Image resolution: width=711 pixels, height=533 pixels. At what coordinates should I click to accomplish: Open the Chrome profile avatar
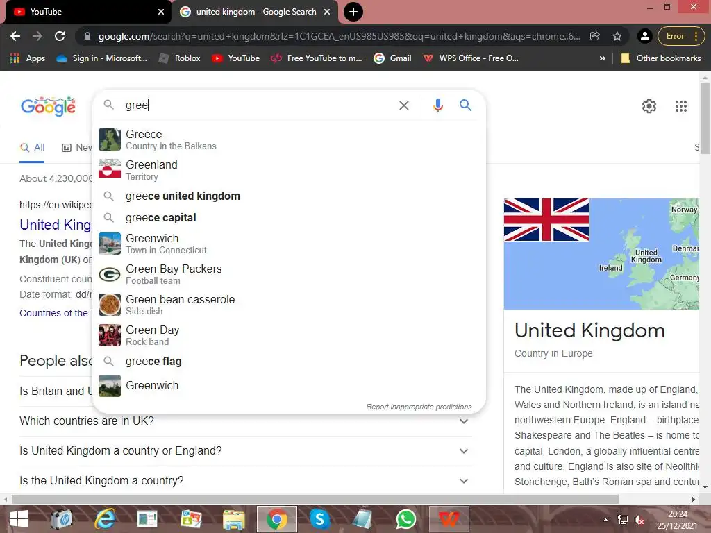click(644, 36)
